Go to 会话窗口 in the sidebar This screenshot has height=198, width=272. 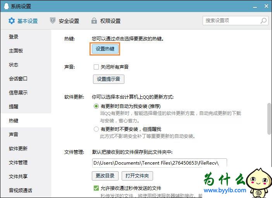26,78
